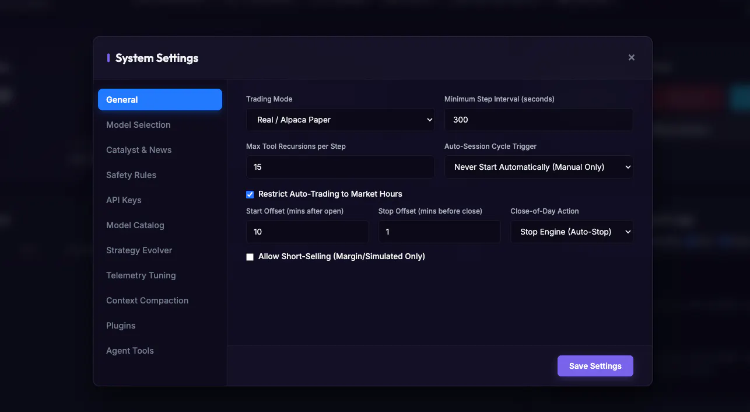Expand the Close-of-Day Action dropdown
The width and height of the screenshot is (750, 412).
[x=572, y=231]
